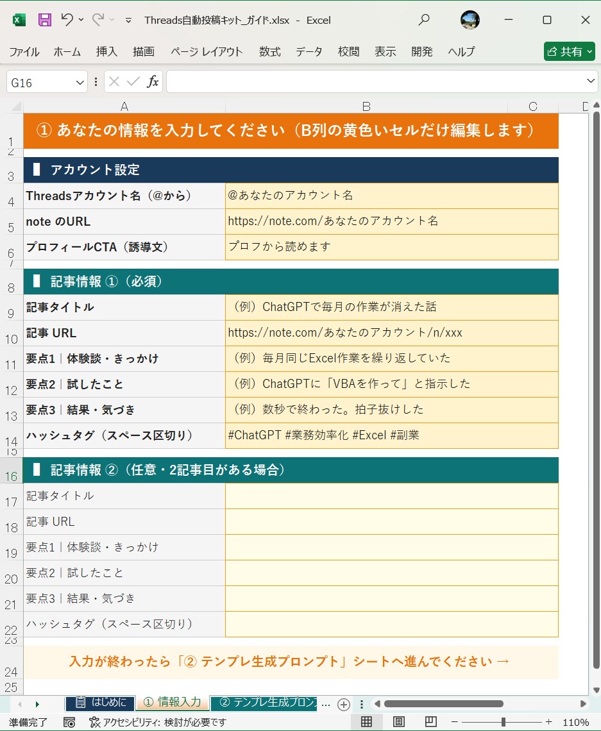Screen dimensions: 601x731
Task: Click the horizontal scrollbar right arrow
Action: (583, 703)
